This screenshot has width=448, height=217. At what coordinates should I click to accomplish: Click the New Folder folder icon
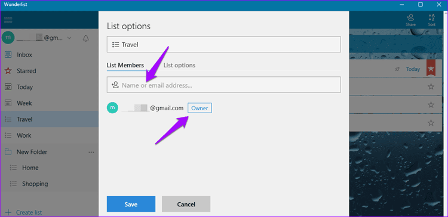point(8,151)
